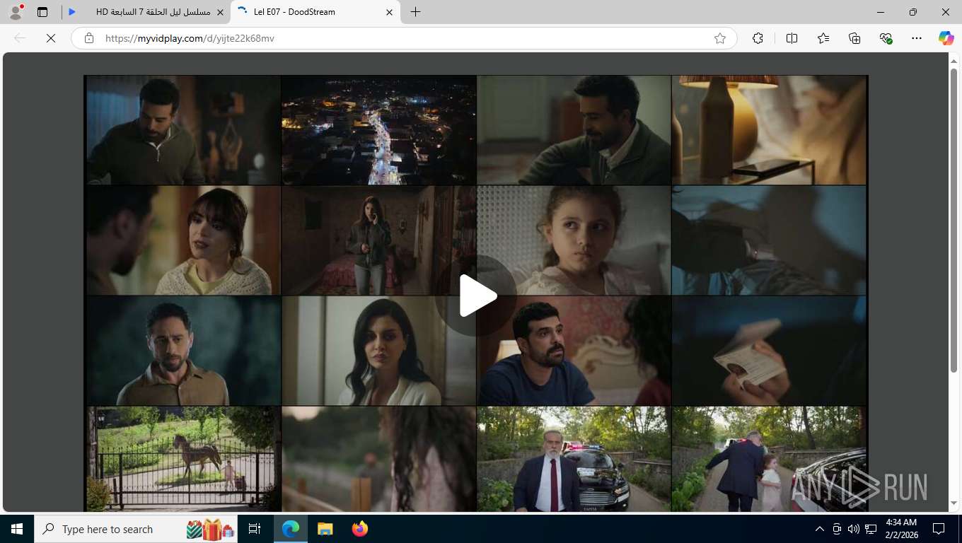Open Collections in Edge toolbar
The width and height of the screenshot is (962, 543).
tap(854, 38)
